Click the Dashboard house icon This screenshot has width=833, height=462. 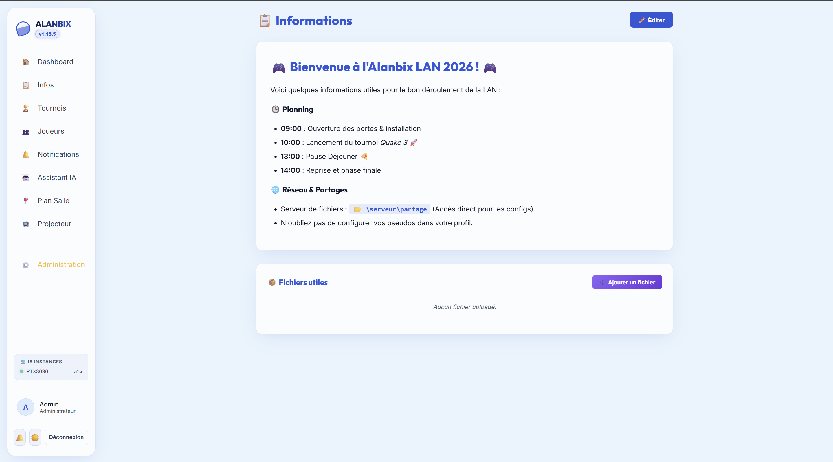pyautogui.click(x=26, y=62)
